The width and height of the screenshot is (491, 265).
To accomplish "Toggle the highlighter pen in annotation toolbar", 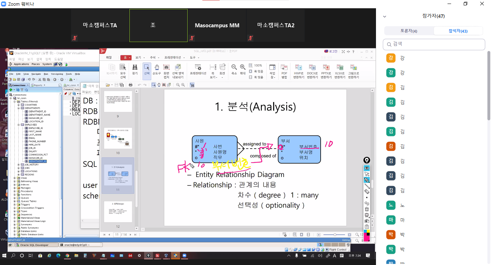I will [x=367, y=180].
